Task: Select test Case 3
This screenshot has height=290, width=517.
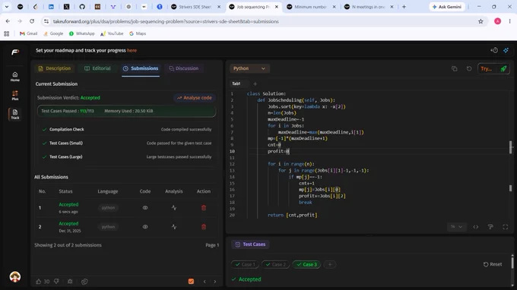Action: click(306, 264)
